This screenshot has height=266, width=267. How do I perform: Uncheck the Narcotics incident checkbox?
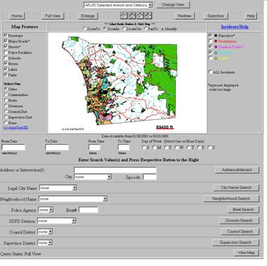click(x=210, y=35)
